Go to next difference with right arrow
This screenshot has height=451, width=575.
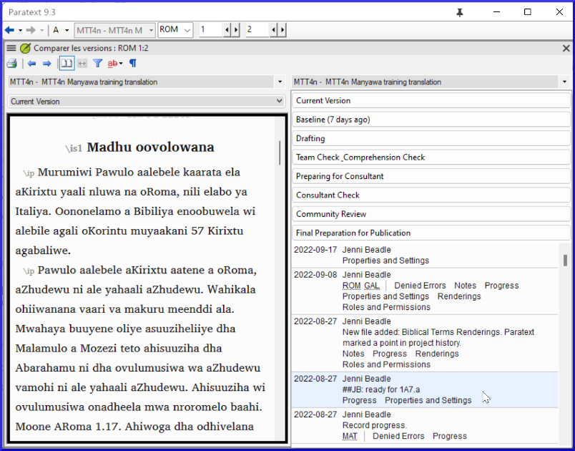point(47,64)
